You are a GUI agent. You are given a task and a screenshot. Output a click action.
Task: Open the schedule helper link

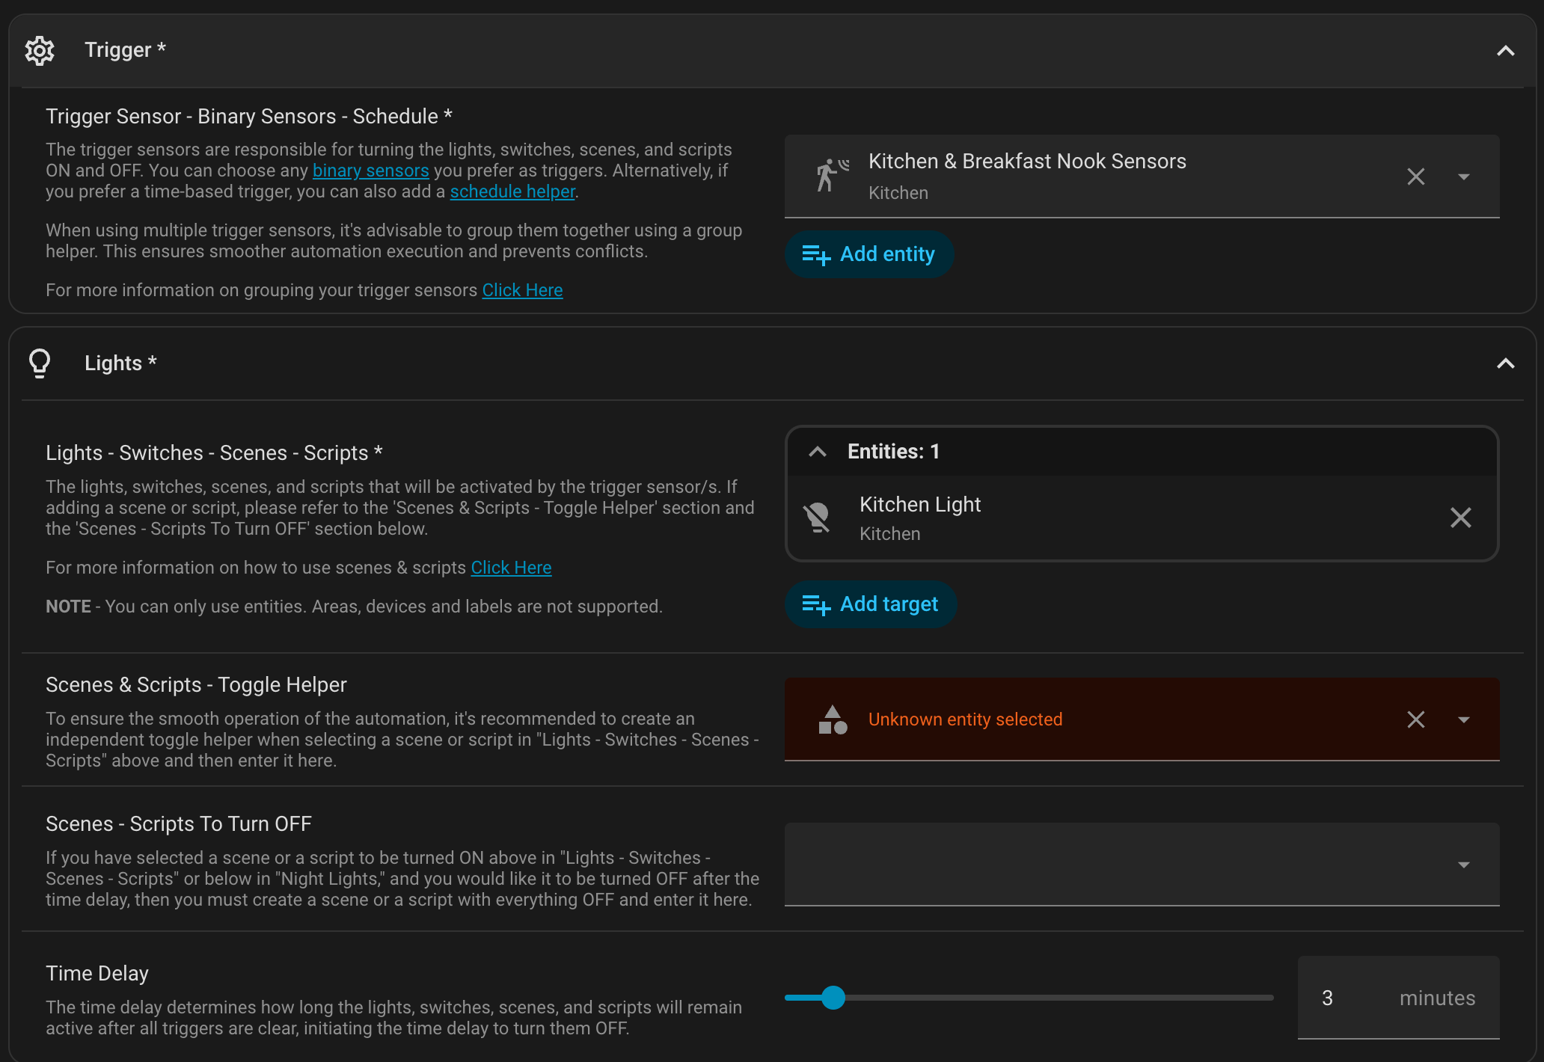click(512, 191)
